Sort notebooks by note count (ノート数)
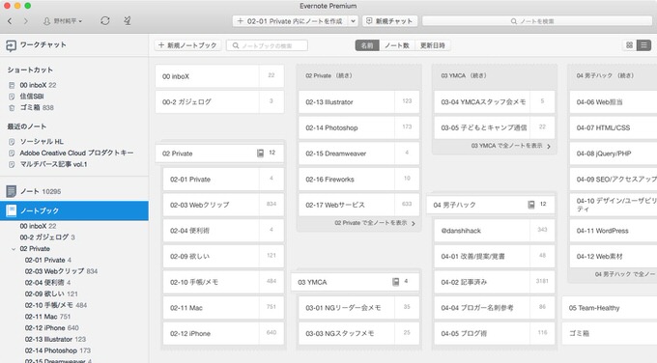The image size is (657, 363). [397, 45]
